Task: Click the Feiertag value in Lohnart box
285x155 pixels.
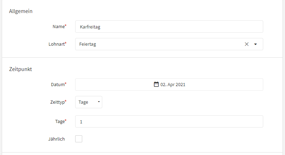Action: [88, 44]
